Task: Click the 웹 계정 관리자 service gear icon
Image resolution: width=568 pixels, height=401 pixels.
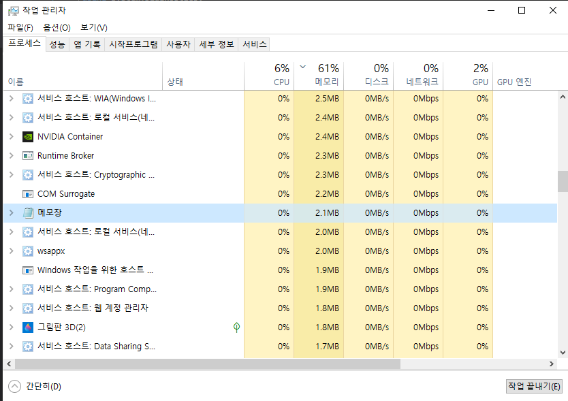Action: pos(28,308)
